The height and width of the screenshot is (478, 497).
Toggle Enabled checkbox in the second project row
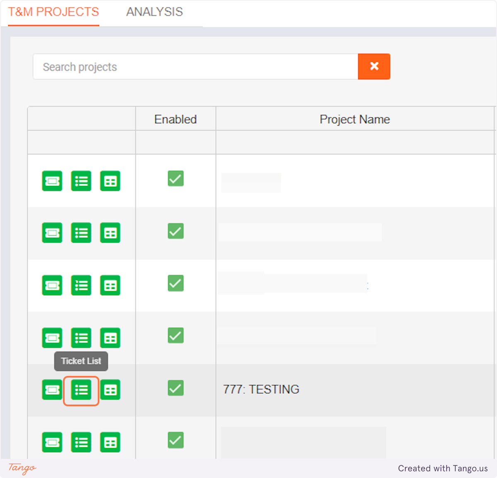176,231
